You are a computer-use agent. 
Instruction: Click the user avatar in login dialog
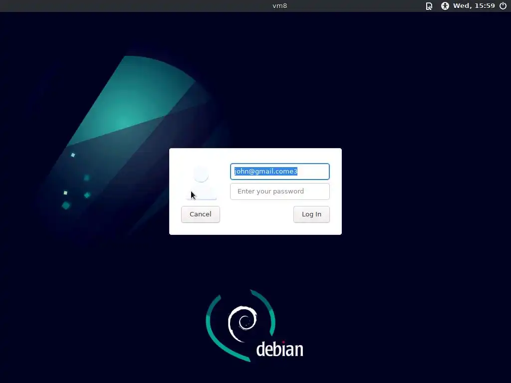[201, 183]
